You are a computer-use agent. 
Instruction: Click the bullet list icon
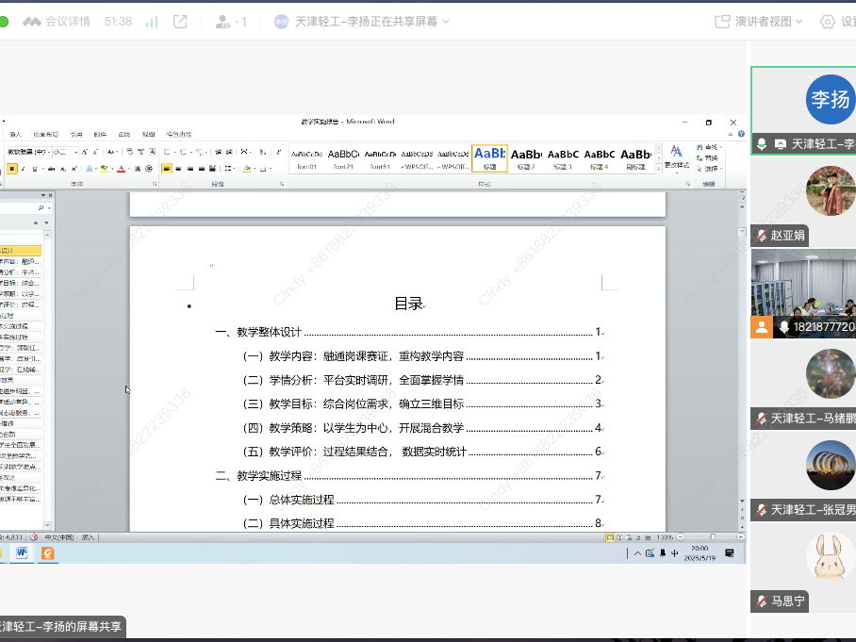tap(168, 152)
